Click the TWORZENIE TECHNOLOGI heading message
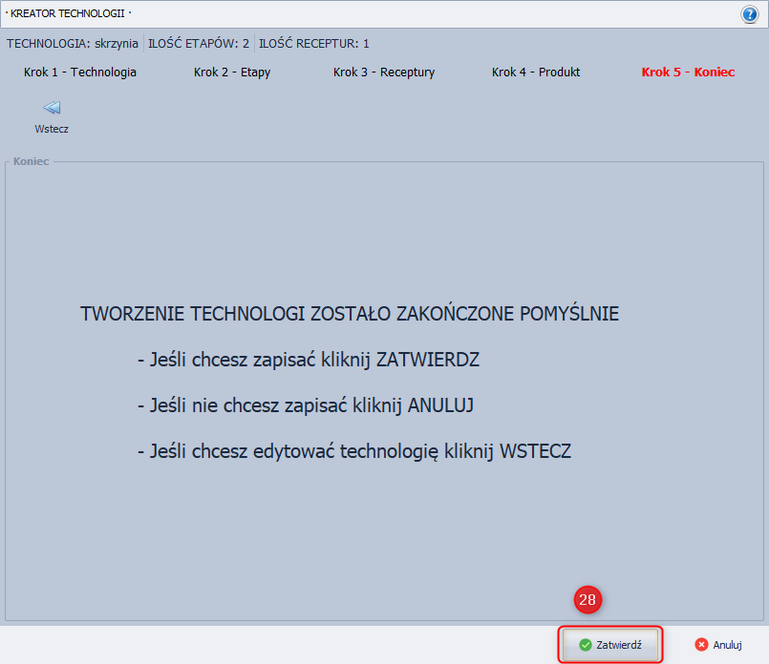Screen dimensions: 769x664 tap(350, 314)
